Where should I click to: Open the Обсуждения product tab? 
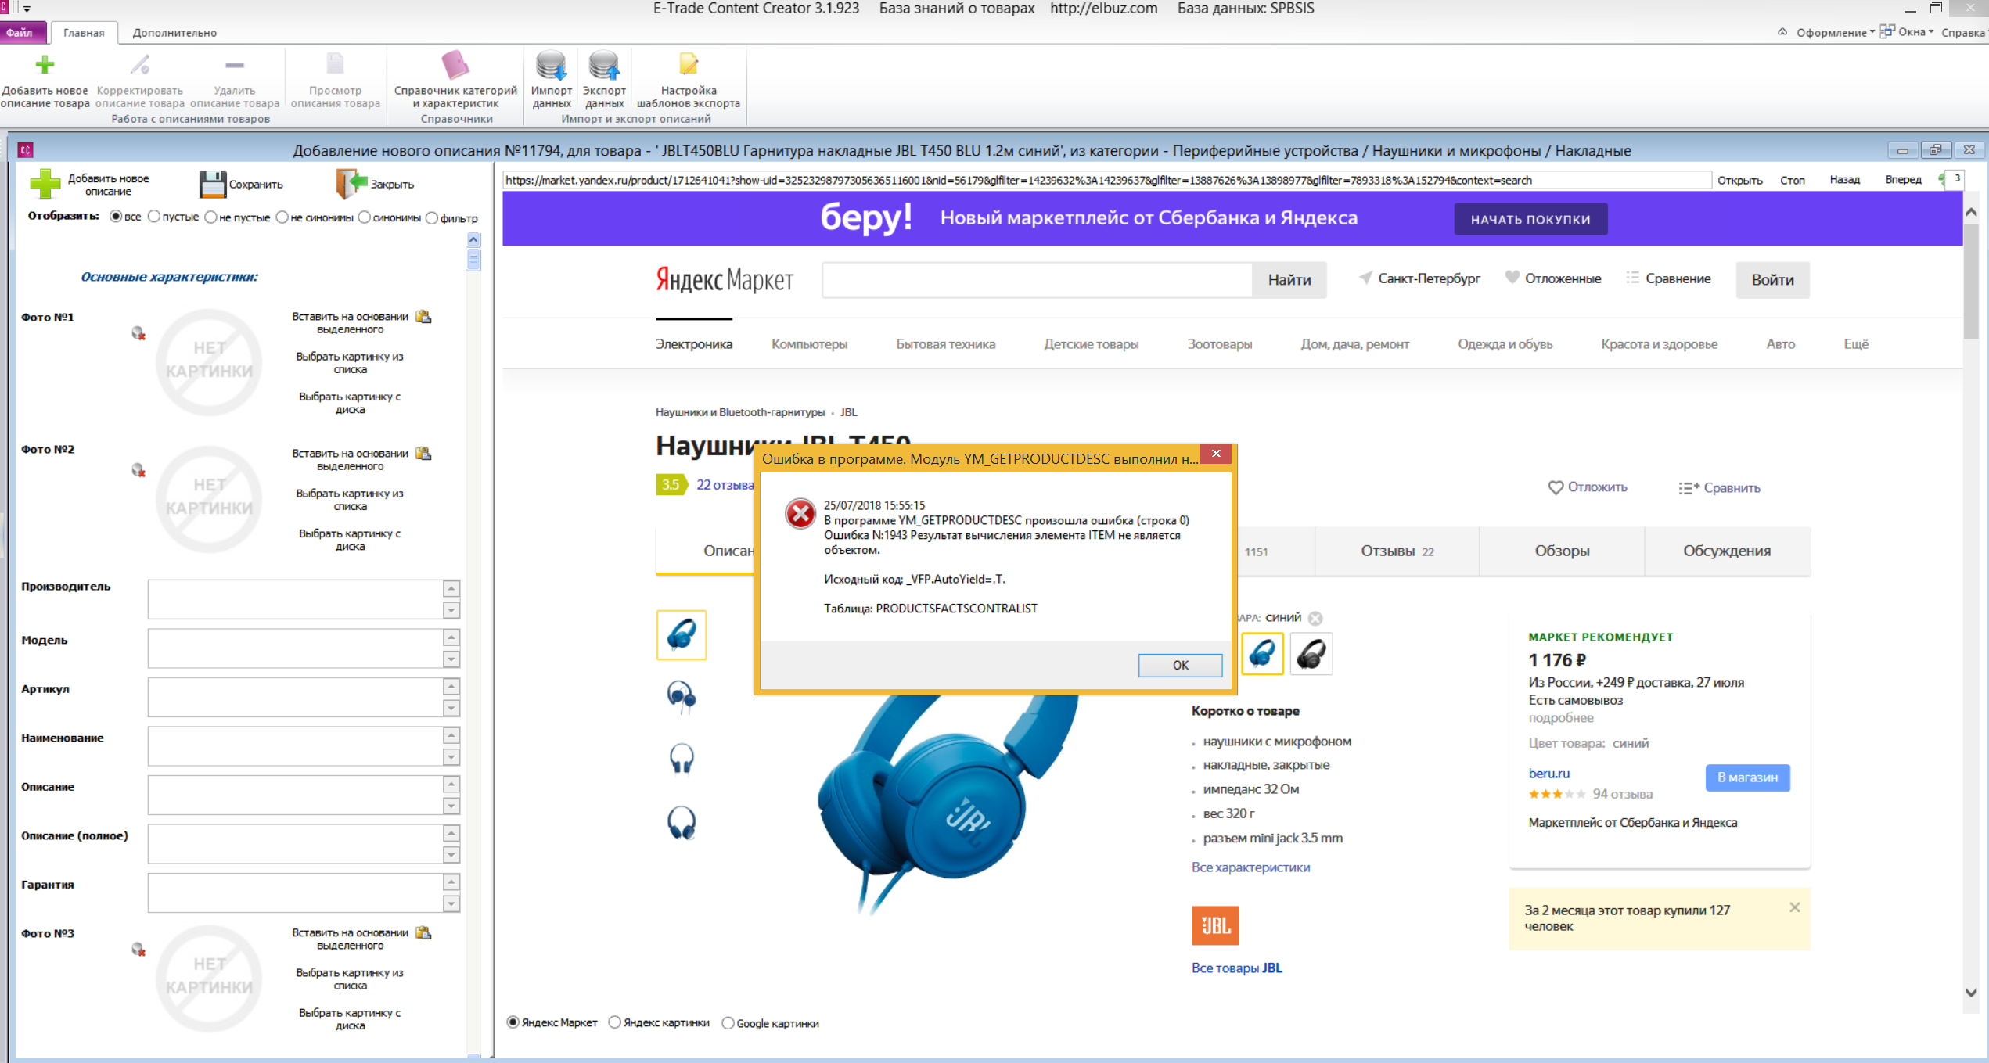pos(1727,551)
